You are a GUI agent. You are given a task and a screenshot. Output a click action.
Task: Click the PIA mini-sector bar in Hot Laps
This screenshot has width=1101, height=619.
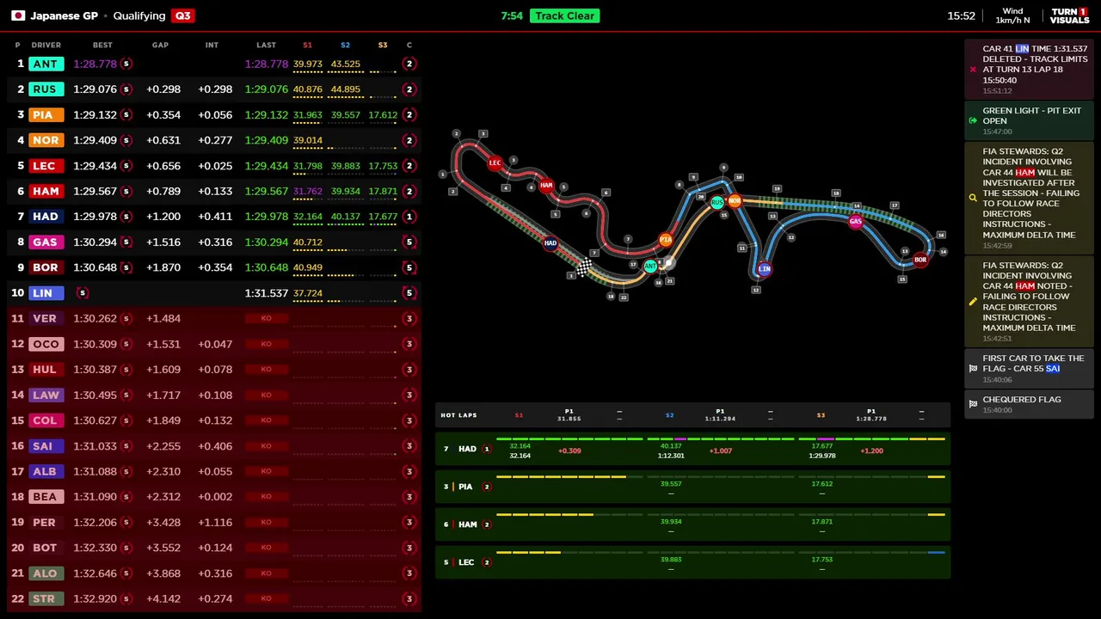coord(721,476)
